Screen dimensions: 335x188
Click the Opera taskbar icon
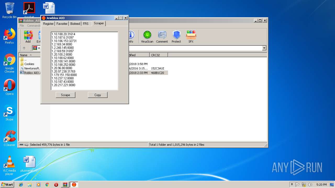click(x=56, y=185)
